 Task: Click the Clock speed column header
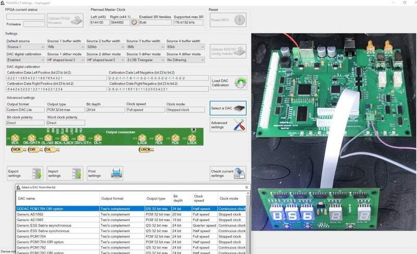pos(204,199)
